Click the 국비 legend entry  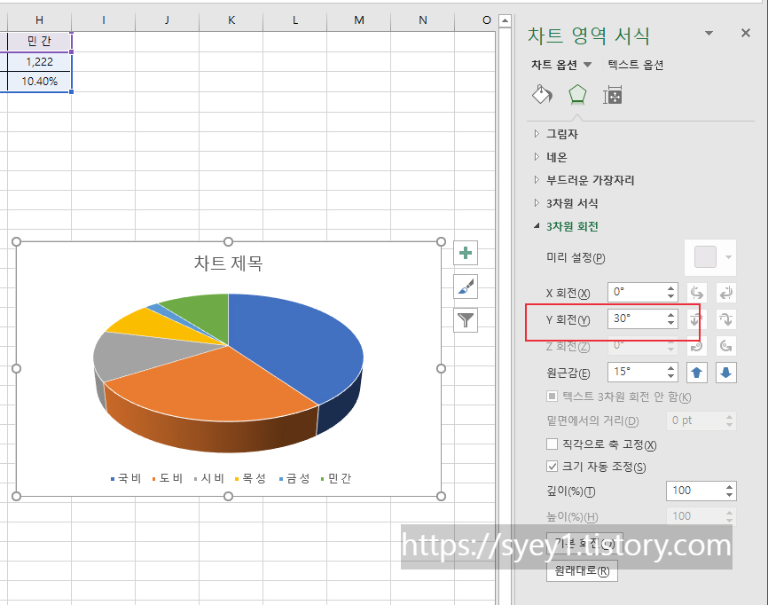pos(126,478)
